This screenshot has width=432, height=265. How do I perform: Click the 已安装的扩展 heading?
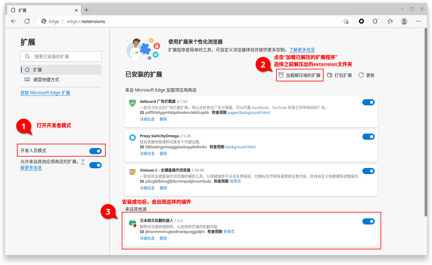point(144,74)
